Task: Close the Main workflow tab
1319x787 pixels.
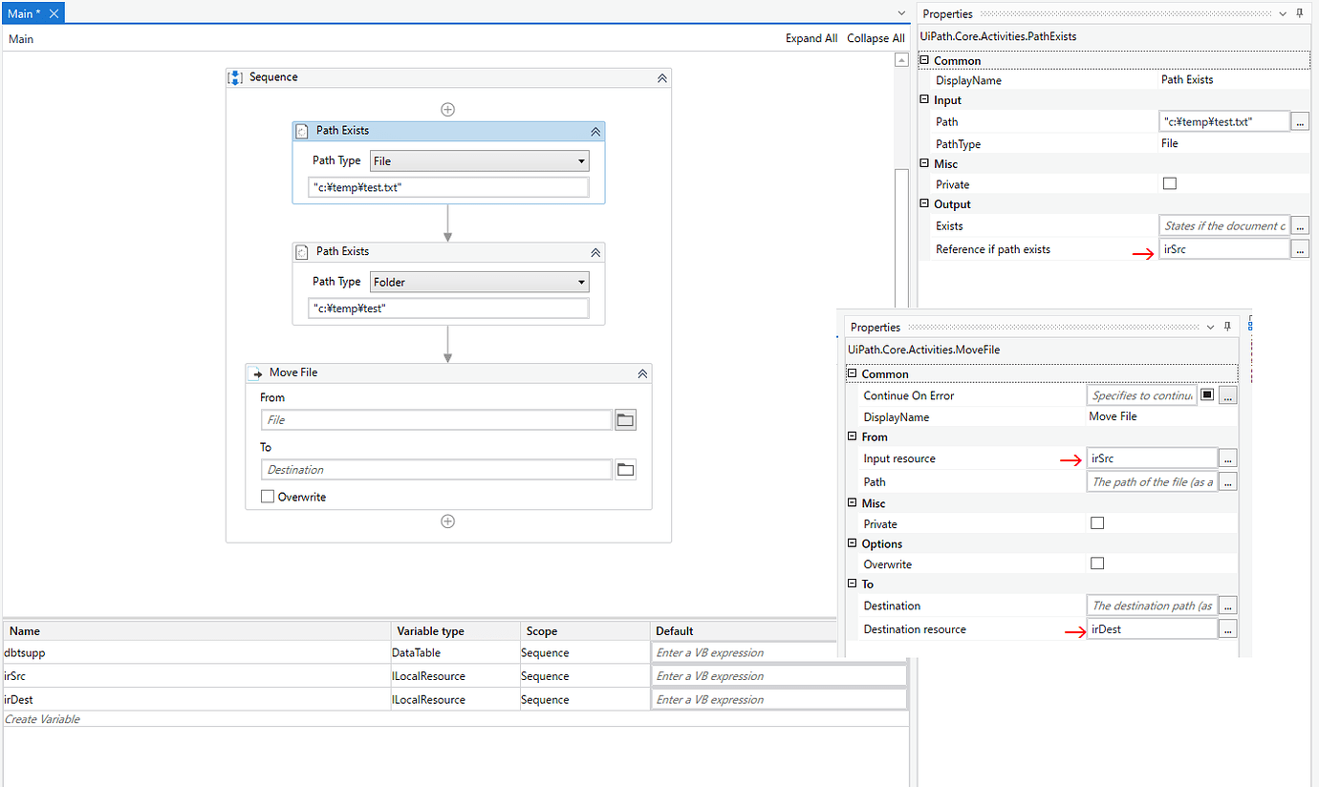Action: [x=54, y=13]
